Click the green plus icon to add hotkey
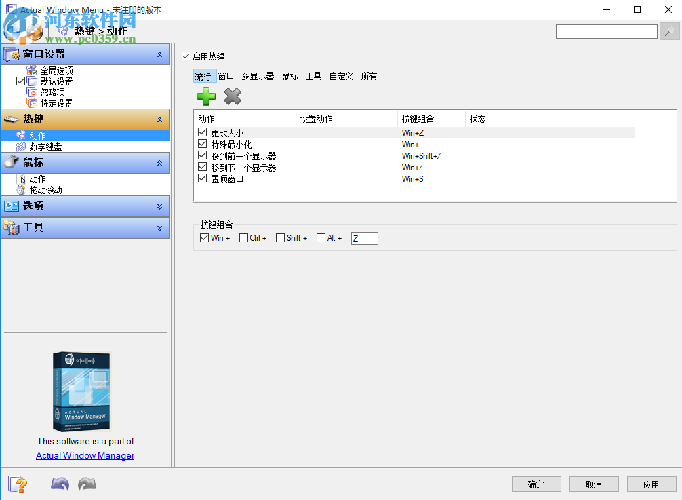The image size is (682, 500). pos(205,96)
